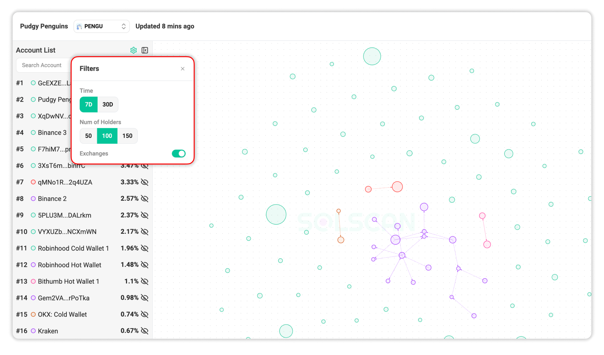Click the PENGU penguin token icon
The image size is (604, 355).
coord(79,26)
